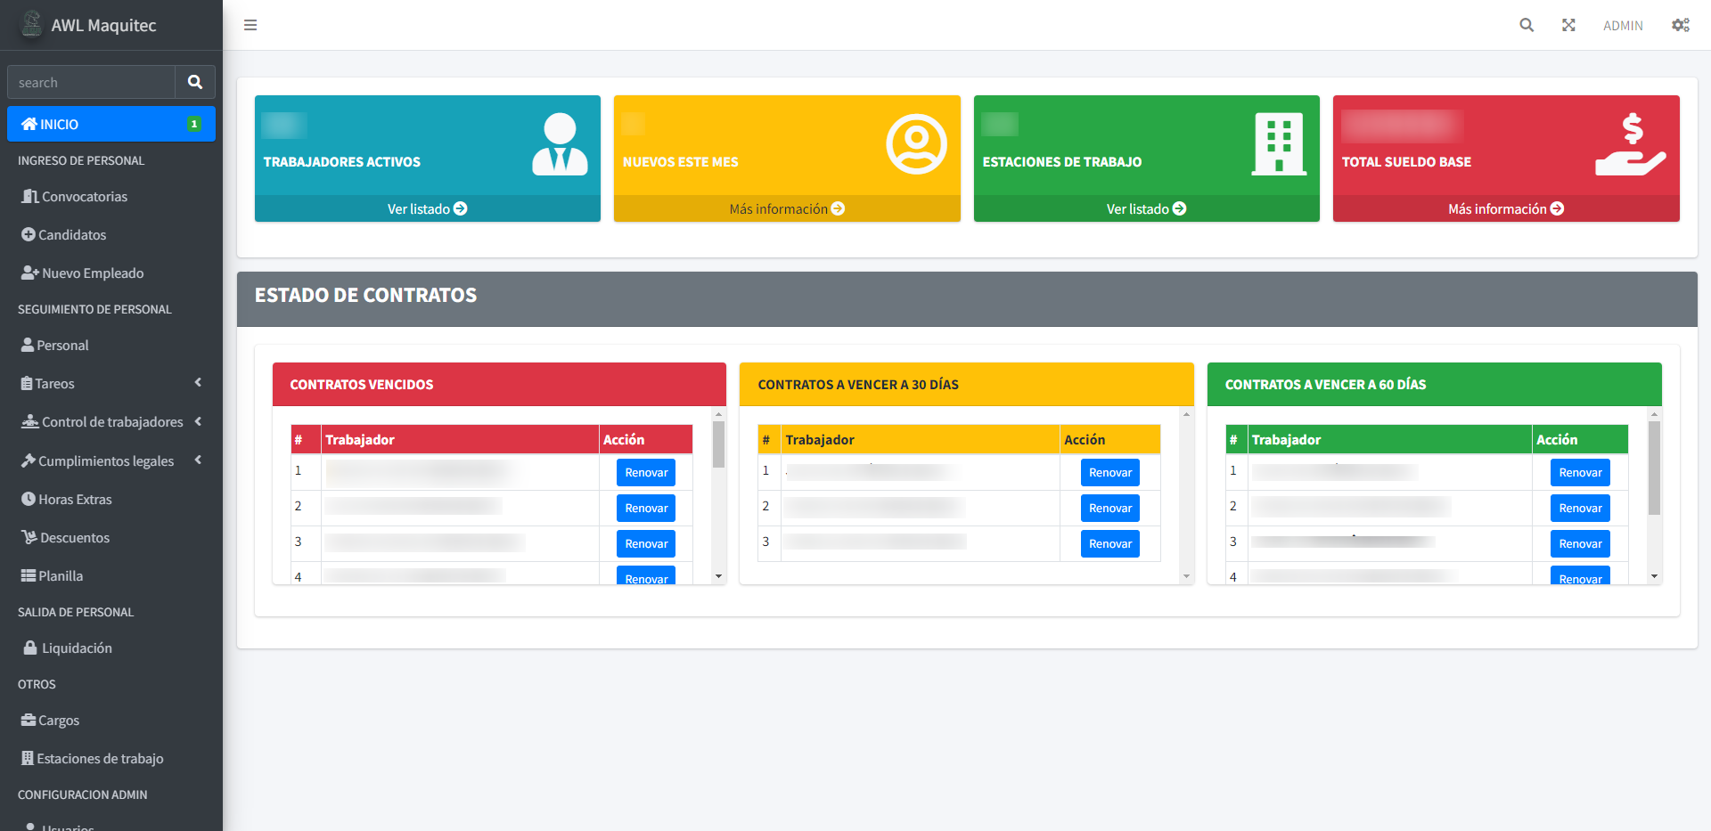
Task: Open the search icon in top bar
Action: click(1527, 25)
